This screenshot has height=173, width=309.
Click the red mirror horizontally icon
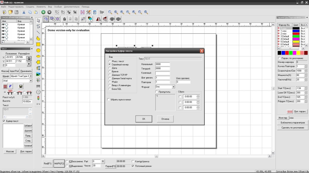tap(98, 19)
